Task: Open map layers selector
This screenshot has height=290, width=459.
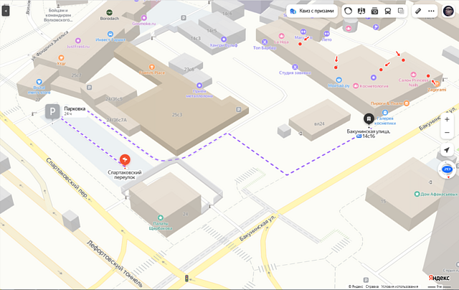Action: click(x=401, y=11)
